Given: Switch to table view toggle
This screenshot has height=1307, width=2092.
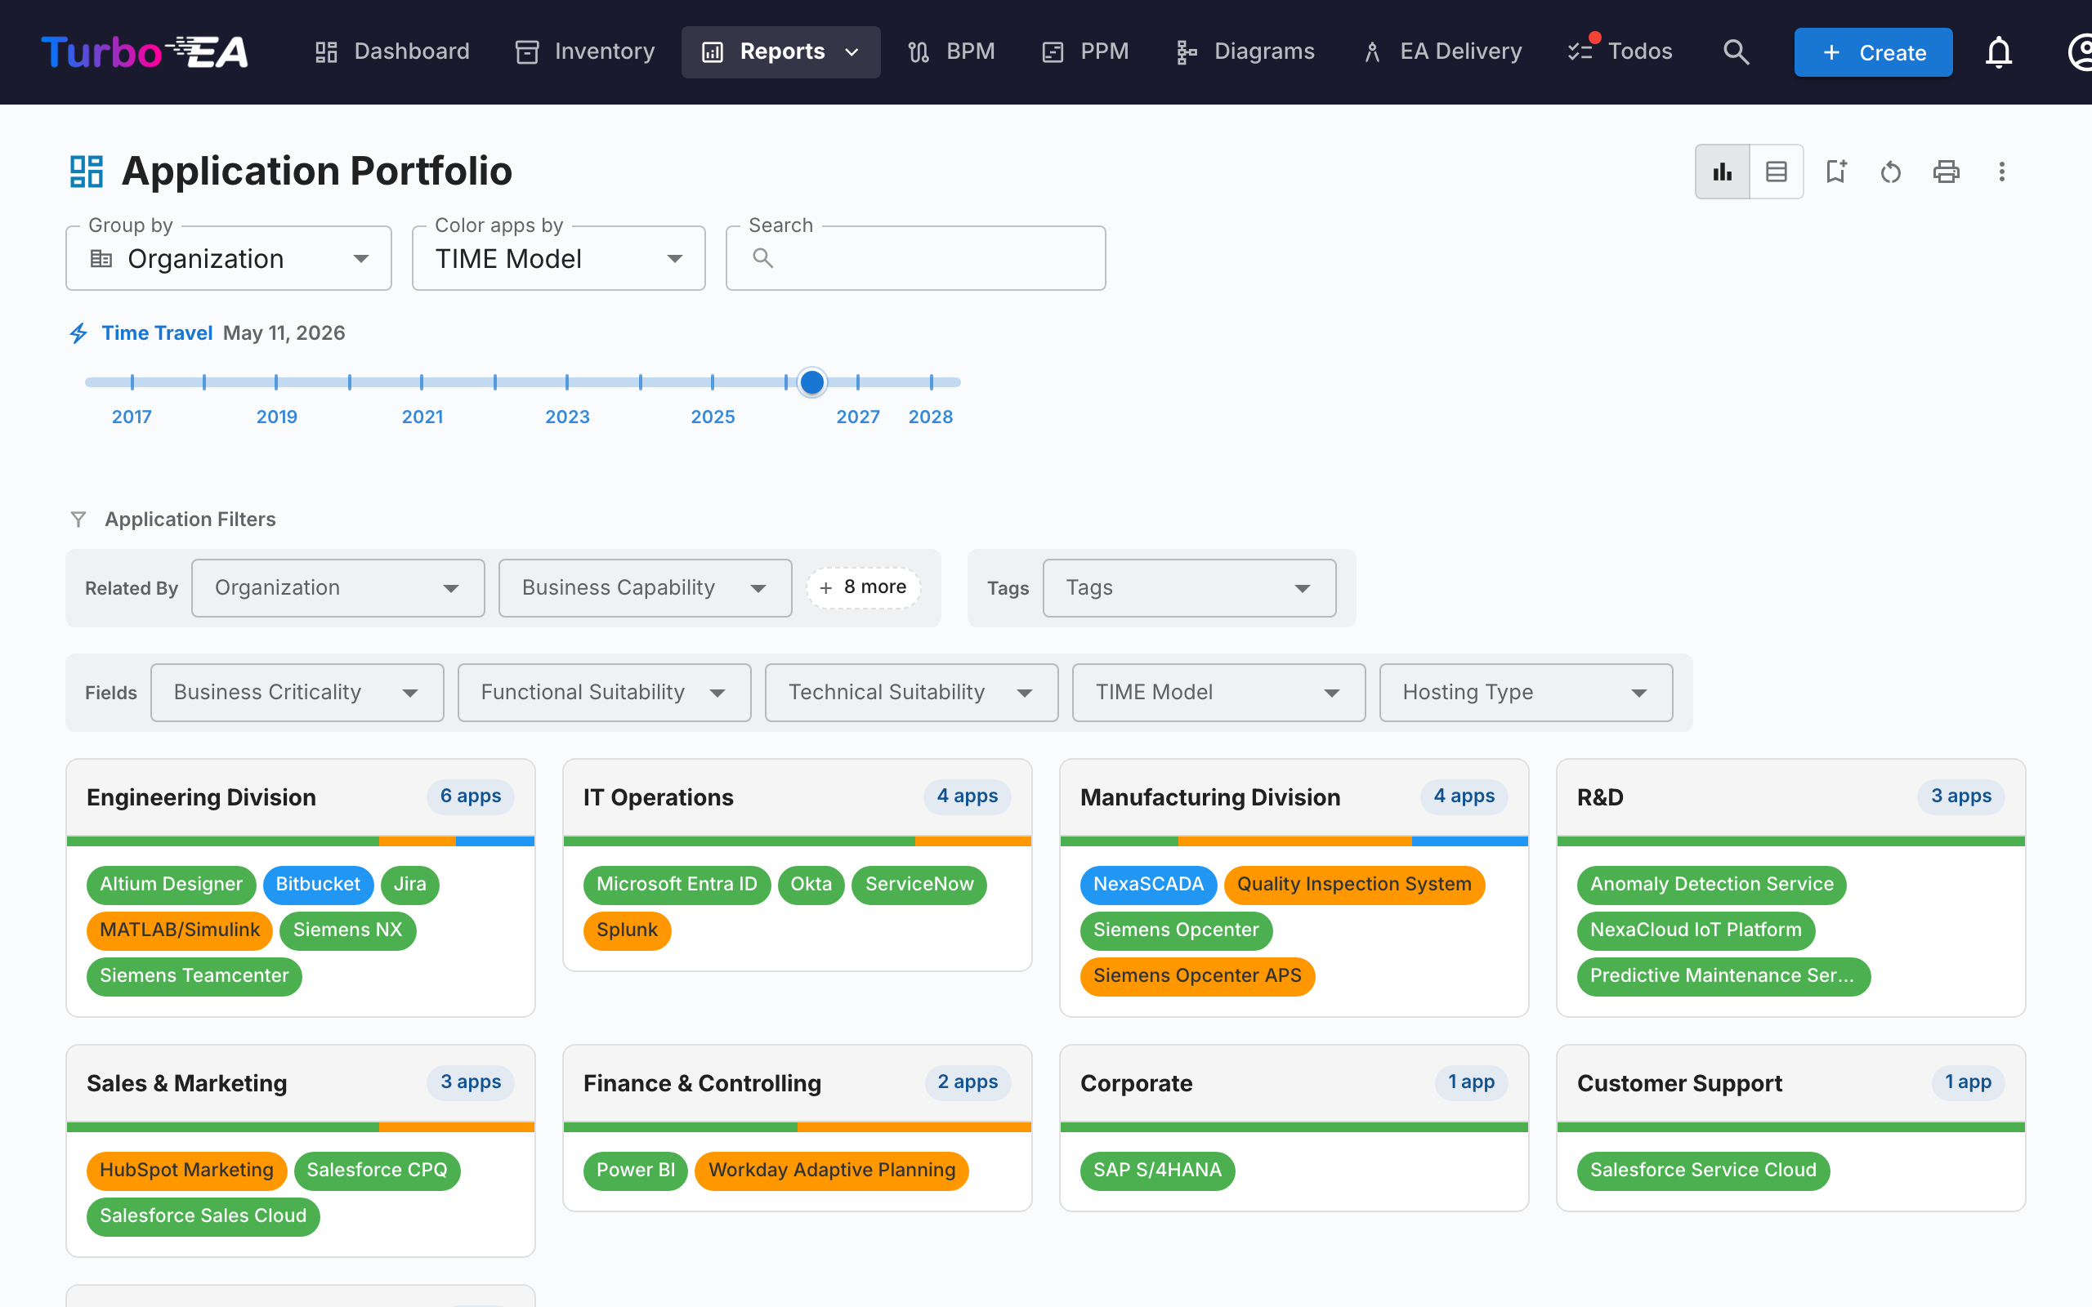Looking at the screenshot, I should click(1777, 172).
